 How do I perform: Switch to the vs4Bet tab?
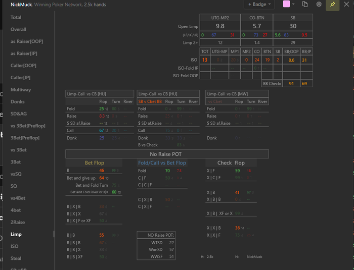click(x=18, y=198)
